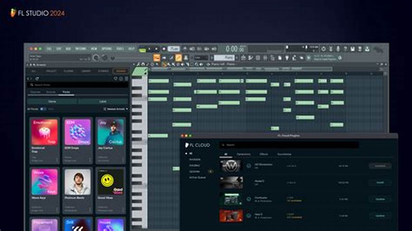Click the record button in the transport bar

[164, 48]
